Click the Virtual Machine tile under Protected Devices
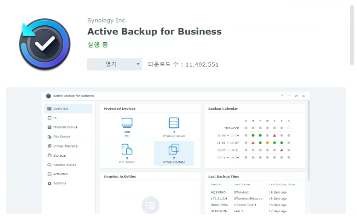357x216 pixels. [x=174, y=153]
